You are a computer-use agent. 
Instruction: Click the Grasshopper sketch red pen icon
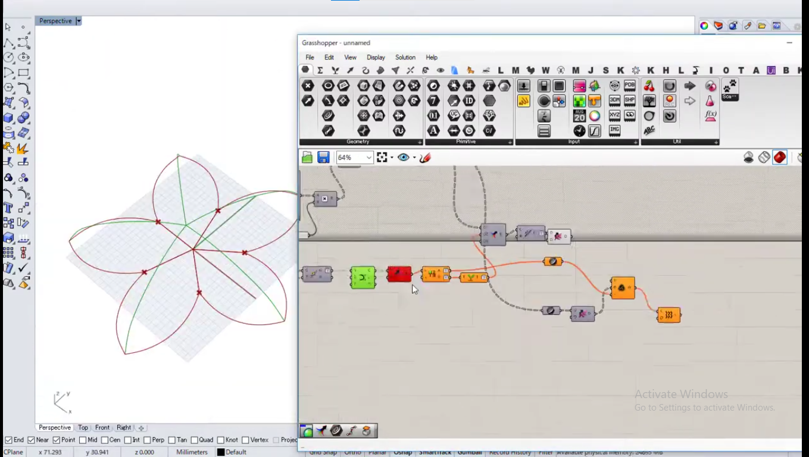point(425,158)
